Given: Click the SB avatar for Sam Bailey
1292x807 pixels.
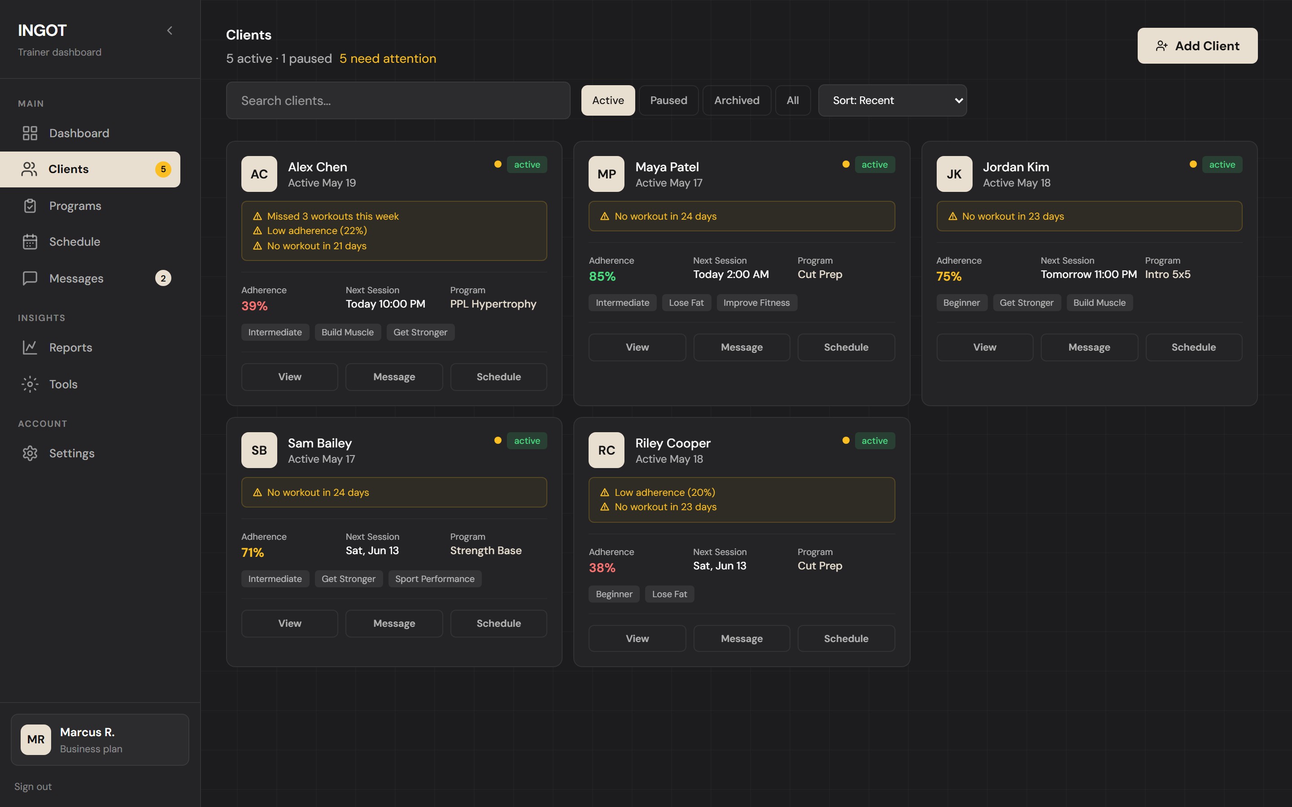Looking at the screenshot, I should (x=259, y=450).
